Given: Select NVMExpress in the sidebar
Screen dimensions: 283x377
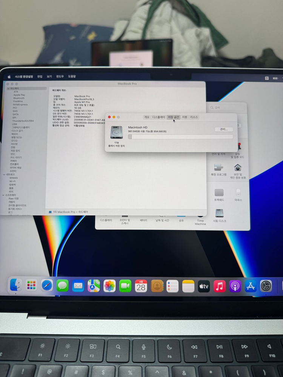Looking at the screenshot, I should click(x=20, y=104).
